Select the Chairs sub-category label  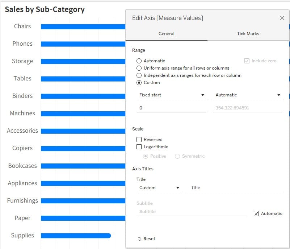pos(22,26)
